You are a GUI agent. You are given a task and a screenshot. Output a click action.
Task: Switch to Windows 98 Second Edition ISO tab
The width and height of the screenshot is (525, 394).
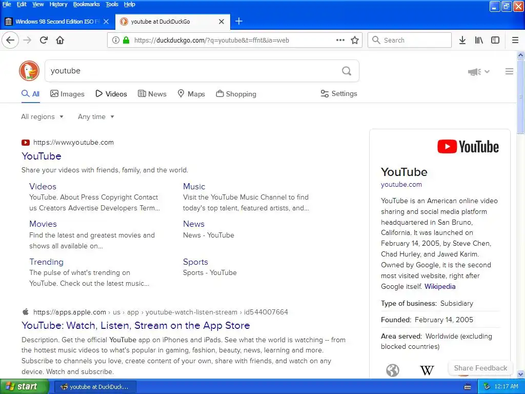click(x=57, y=22)
